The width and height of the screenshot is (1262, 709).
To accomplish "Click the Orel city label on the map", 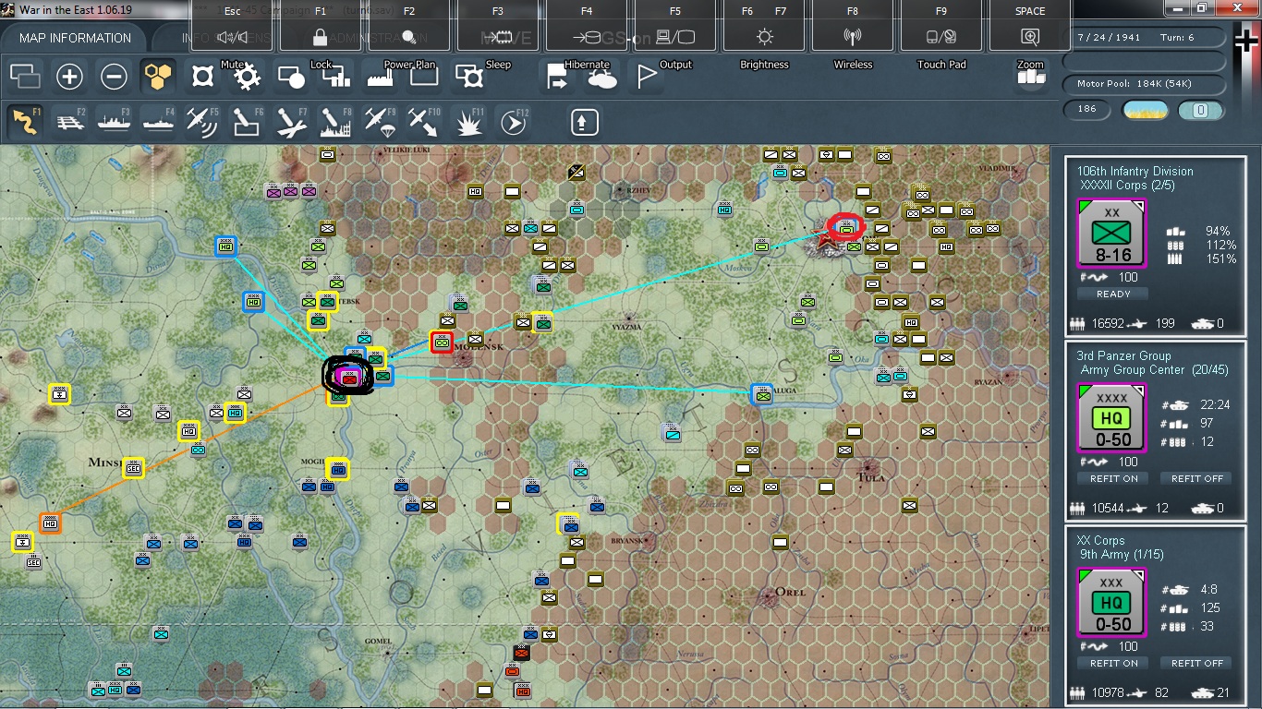I will tap(790, 592).
